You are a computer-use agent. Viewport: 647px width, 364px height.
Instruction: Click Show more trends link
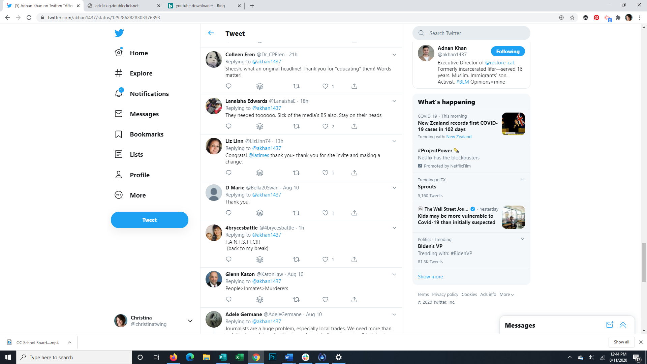(430, 277)
